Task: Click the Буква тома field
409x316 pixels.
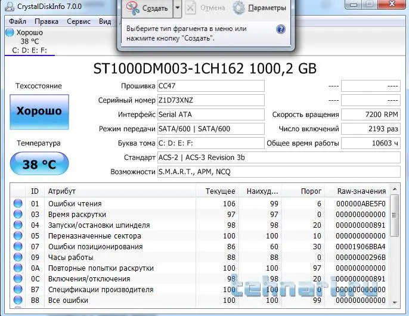Action: coord(211,143)
